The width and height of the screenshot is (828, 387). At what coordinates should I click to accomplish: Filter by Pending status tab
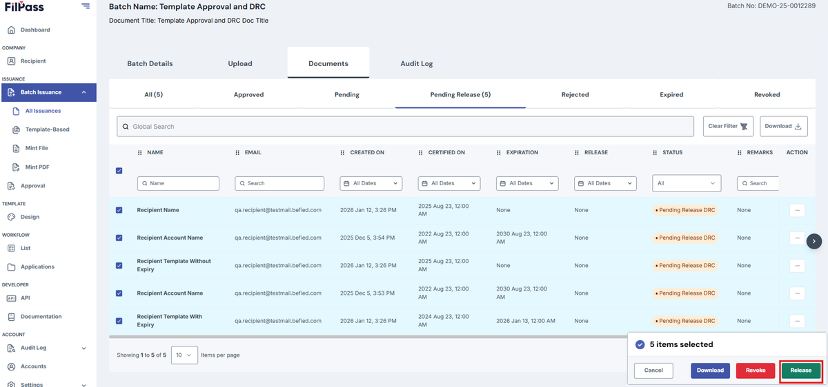coord(346,94)
